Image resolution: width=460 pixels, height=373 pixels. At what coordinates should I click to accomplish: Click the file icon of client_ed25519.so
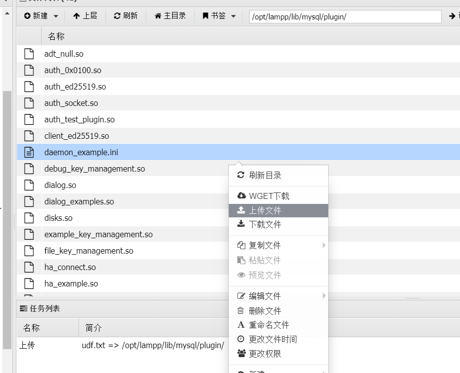click(29, 136)
